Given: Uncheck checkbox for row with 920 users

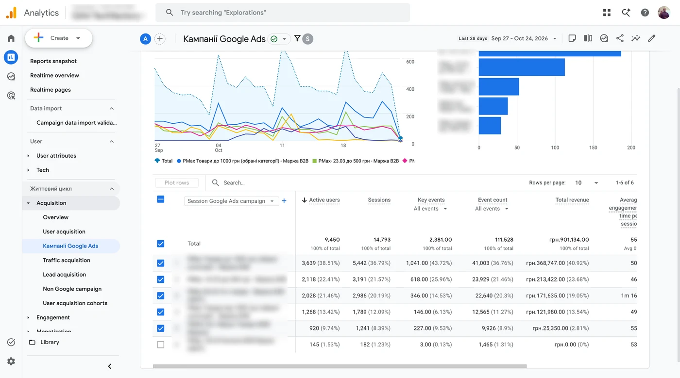Looking at the screenshot, I should (x=161, y=329).
